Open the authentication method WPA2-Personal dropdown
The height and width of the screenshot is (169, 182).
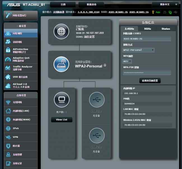tap(139, 50)
